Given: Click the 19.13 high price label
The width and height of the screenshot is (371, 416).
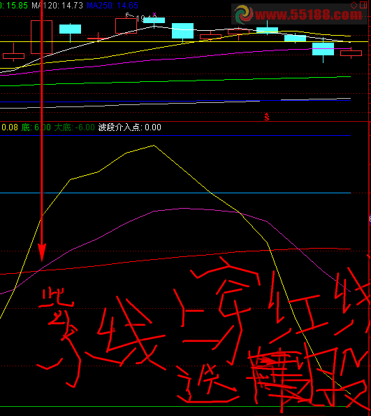Looking at the screenshot, I should click(x=147, y=19).
